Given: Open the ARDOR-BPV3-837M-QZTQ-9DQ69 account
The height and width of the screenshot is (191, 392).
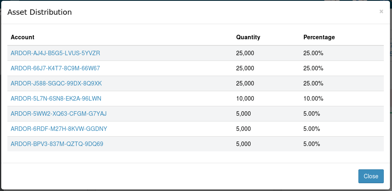Looking at the screenshot, I should click(x=57, y=144).
